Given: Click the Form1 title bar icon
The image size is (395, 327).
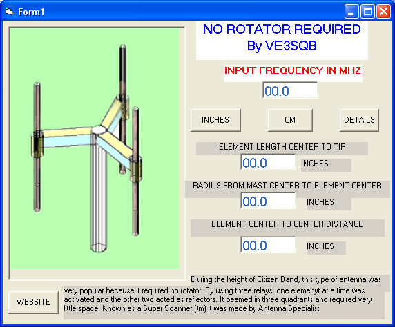Looking at the screenshot, I should (9, 12).
